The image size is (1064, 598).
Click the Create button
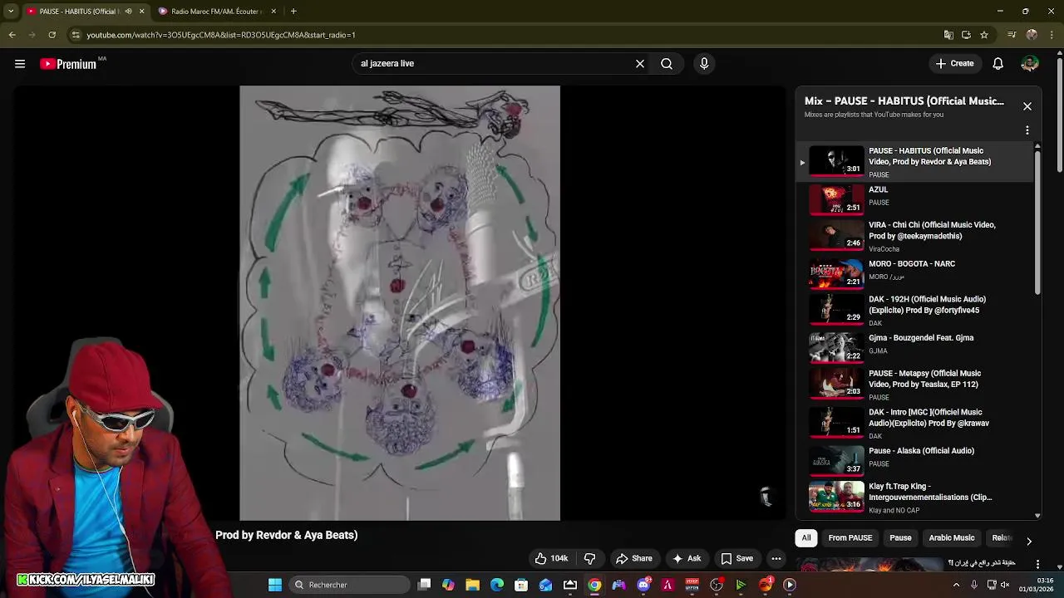pos(954,64)
